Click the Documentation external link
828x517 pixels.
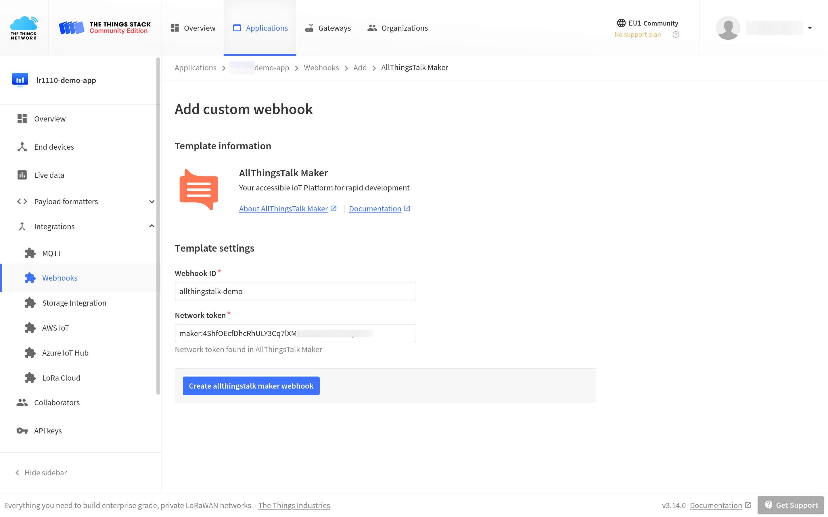click(380, 209)
